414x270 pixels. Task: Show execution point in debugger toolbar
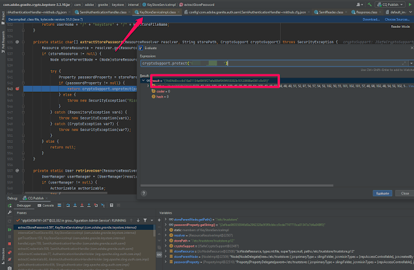[59, 205]
